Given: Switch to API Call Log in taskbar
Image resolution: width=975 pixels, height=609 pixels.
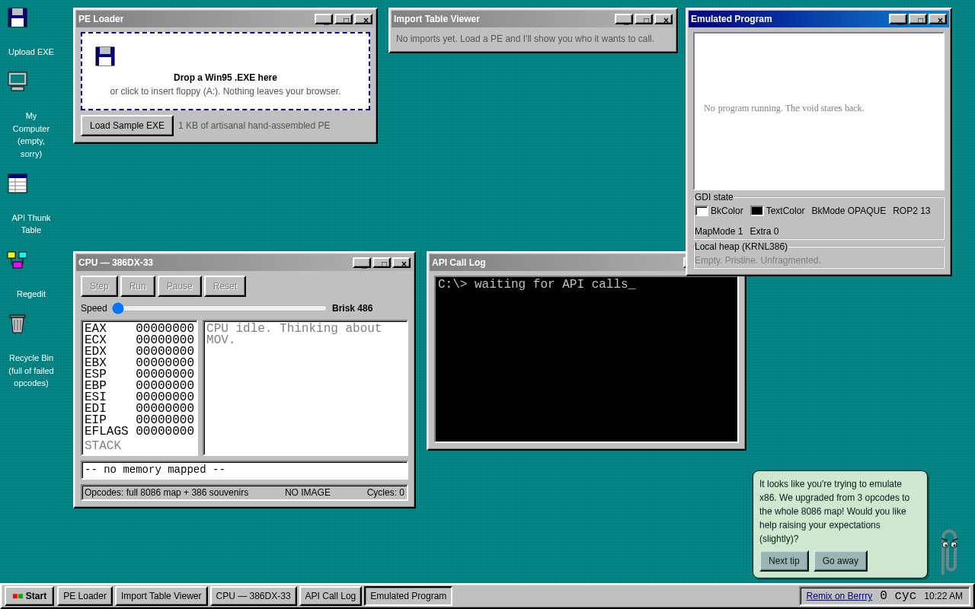Looking at the screenshot, I should point(331,596).
